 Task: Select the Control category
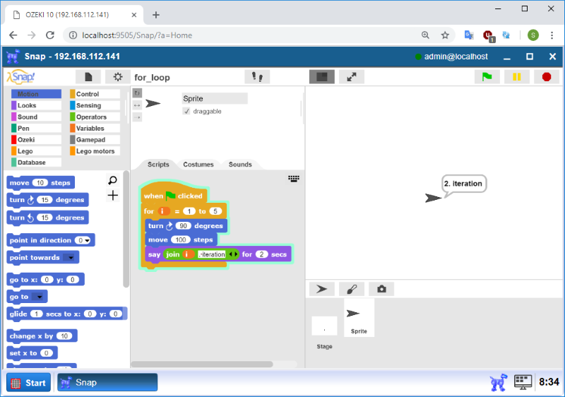tap(95, 94)
